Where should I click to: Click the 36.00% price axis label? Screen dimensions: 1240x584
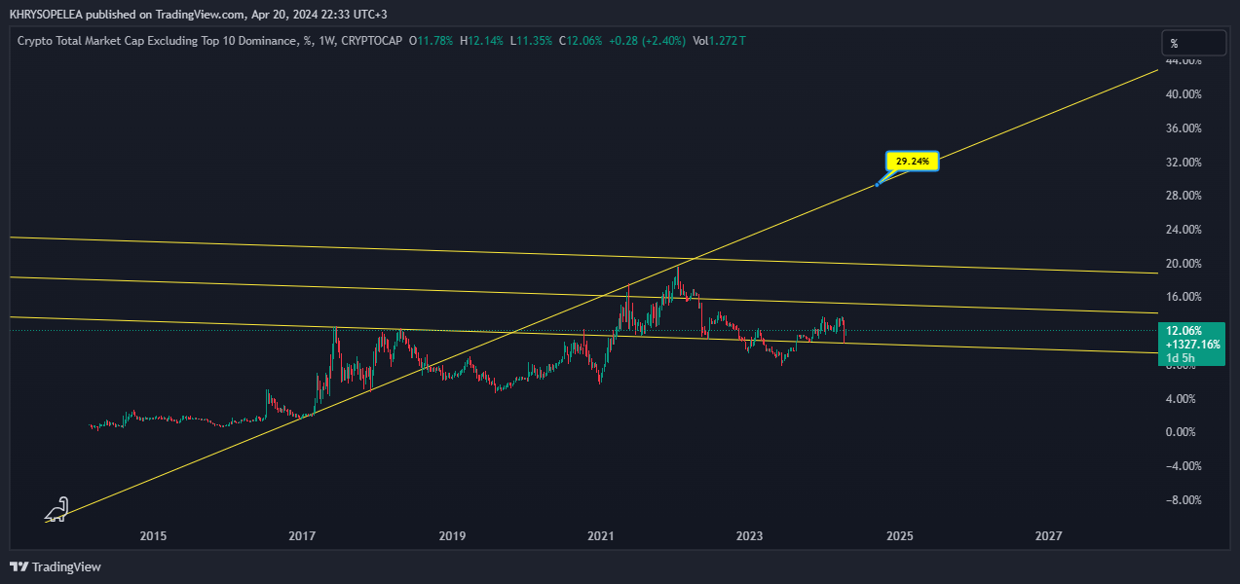point(1184,128)
